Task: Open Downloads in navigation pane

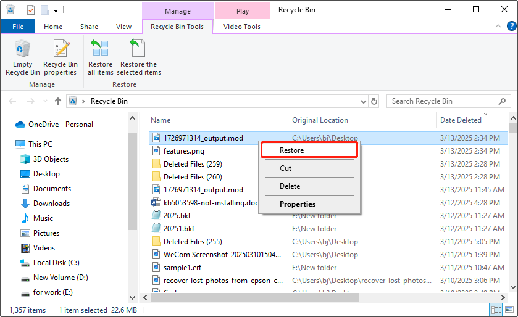Action: [51, 204]
